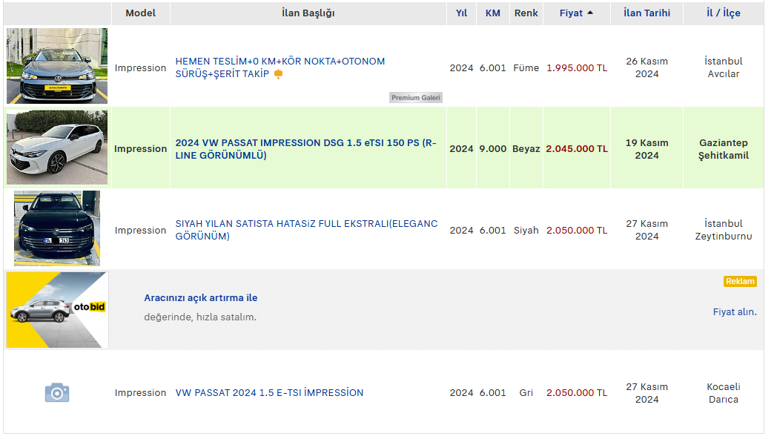The height and width of the screenshot is (439, 774).
Task: Click the Premium Galeri badge
Action: pos(416,98)
